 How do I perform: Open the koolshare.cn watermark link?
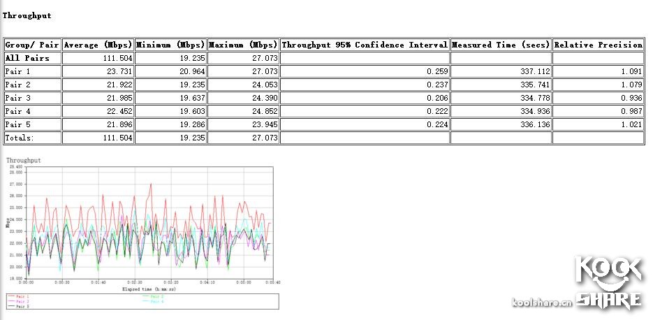tap(542, 303)
